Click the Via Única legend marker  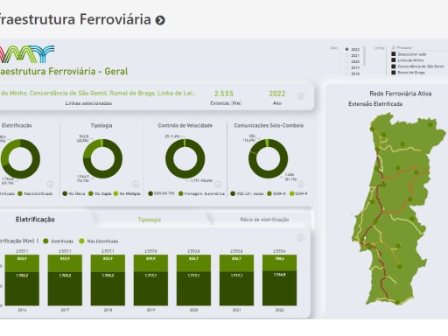click(x=65, y=193)
